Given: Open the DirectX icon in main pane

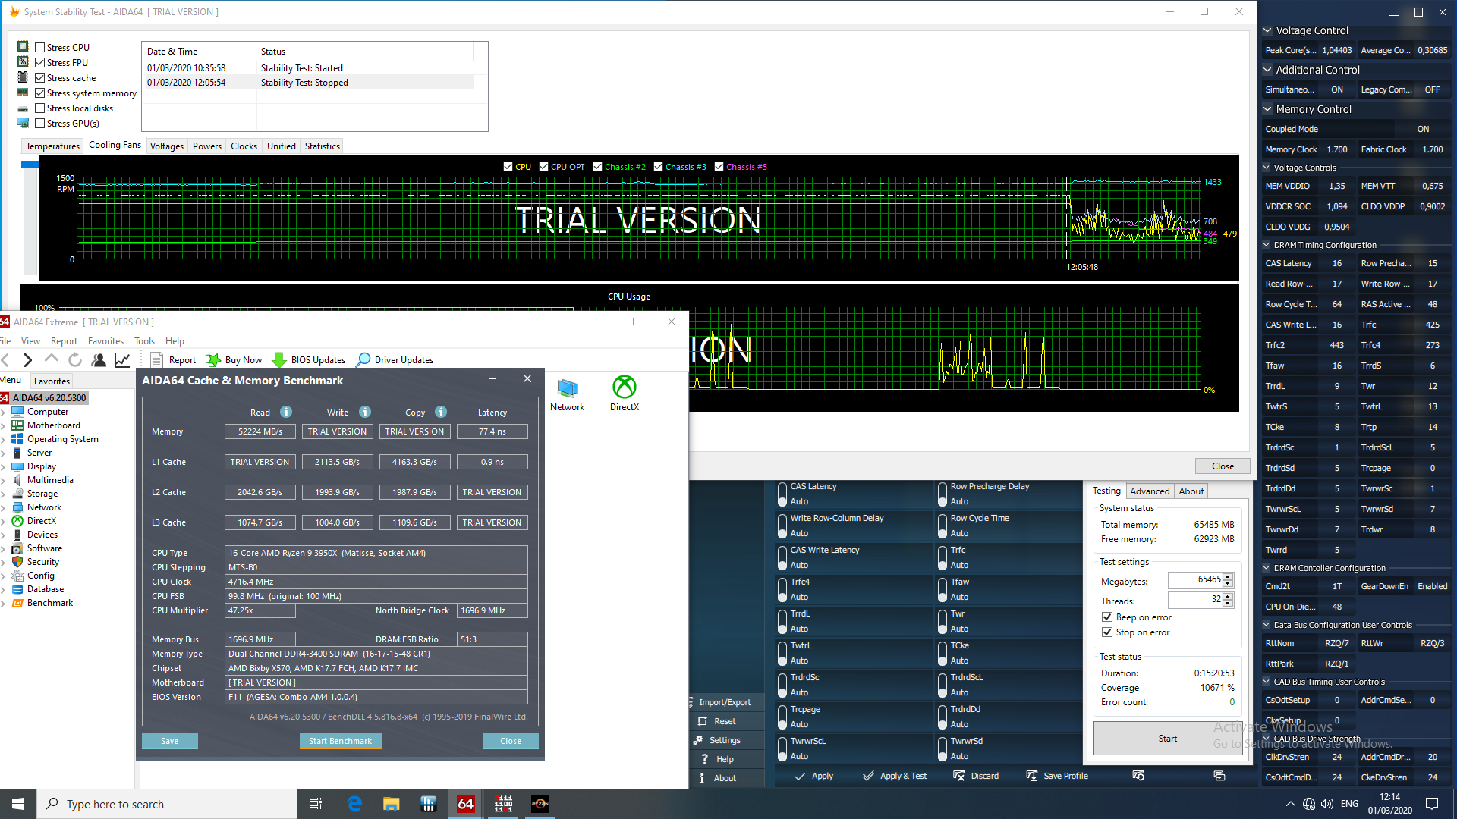Looking at the screenshot, I should [624, 388].
